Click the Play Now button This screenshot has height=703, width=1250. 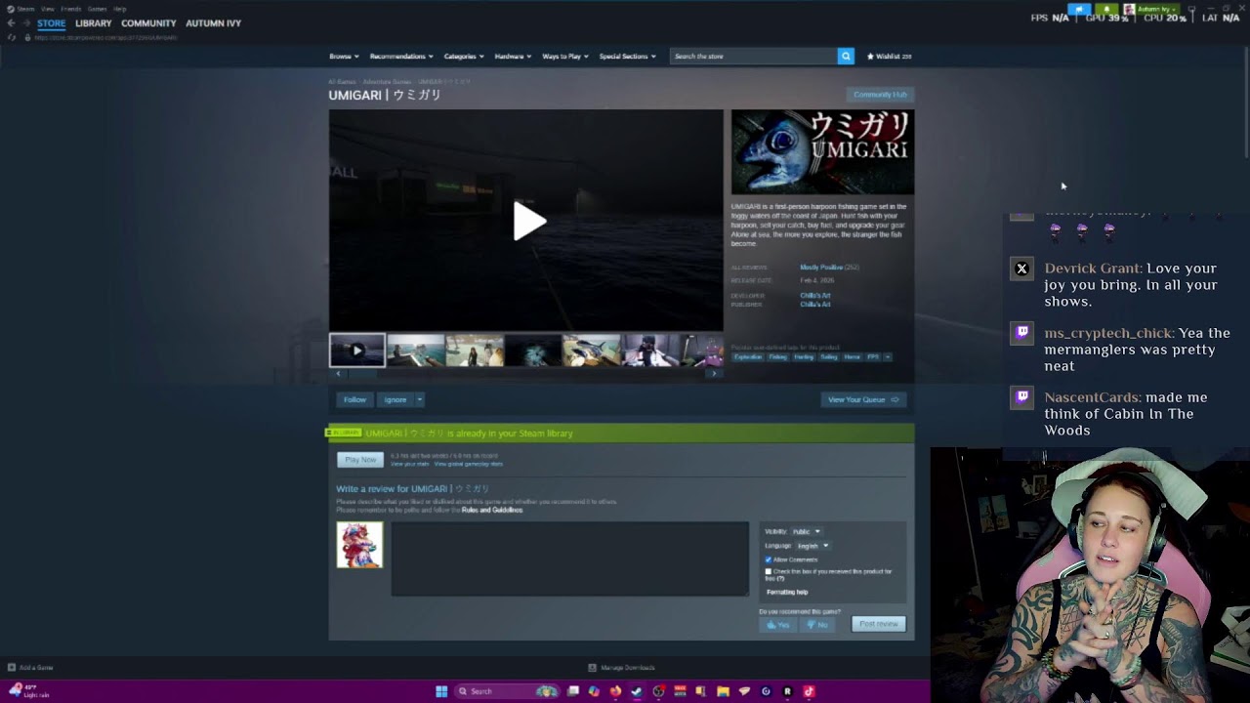pos(359,460)
